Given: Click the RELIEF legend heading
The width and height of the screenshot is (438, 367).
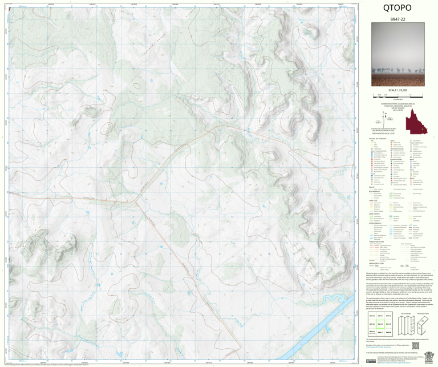Looking at the screenshot, I should tap(371, 187).
